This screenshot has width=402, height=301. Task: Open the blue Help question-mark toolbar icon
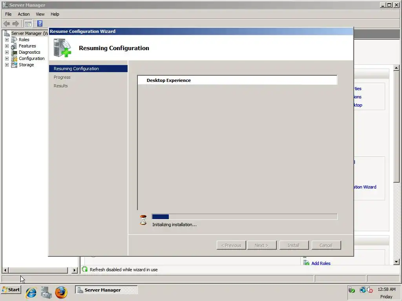(x=40, y=24)
